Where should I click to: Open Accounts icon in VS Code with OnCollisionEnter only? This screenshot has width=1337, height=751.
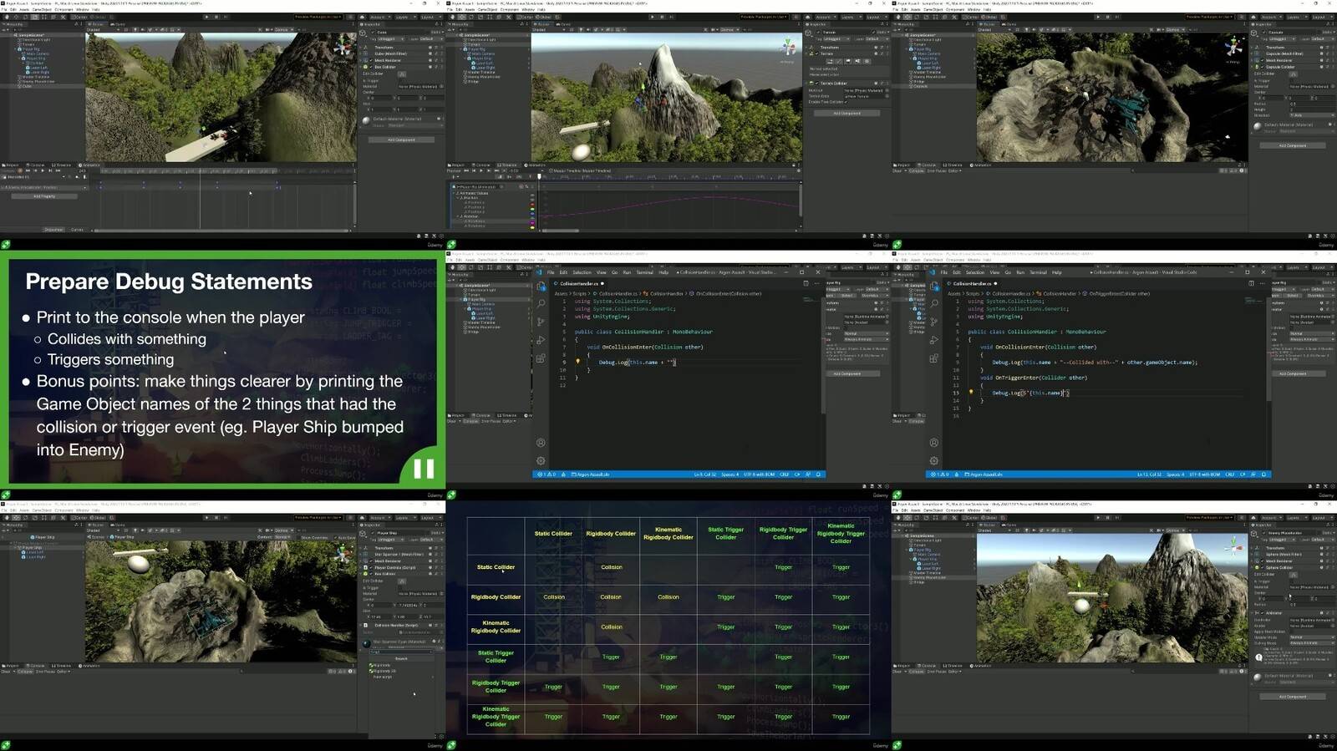pos(541,443)
